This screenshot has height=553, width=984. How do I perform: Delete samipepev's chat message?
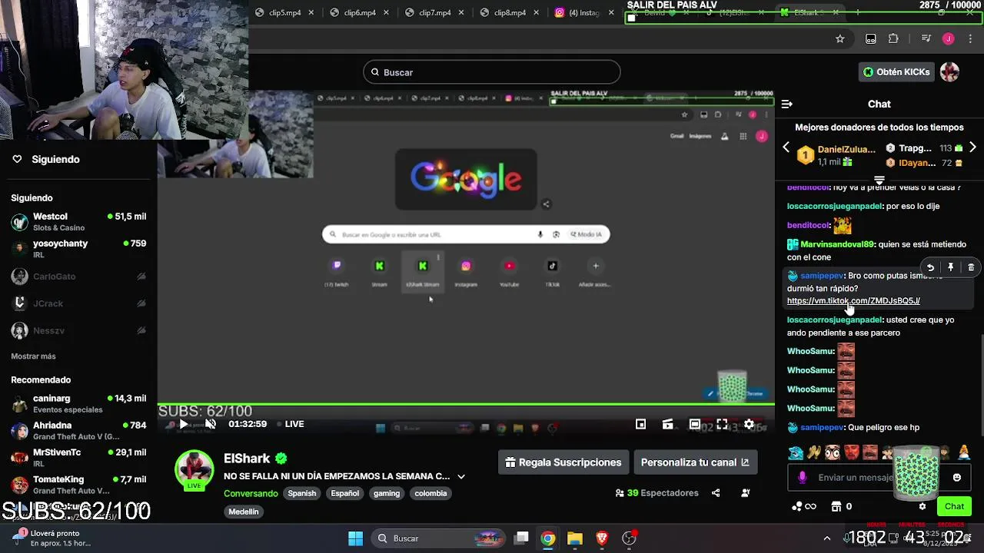click(971, 267)
